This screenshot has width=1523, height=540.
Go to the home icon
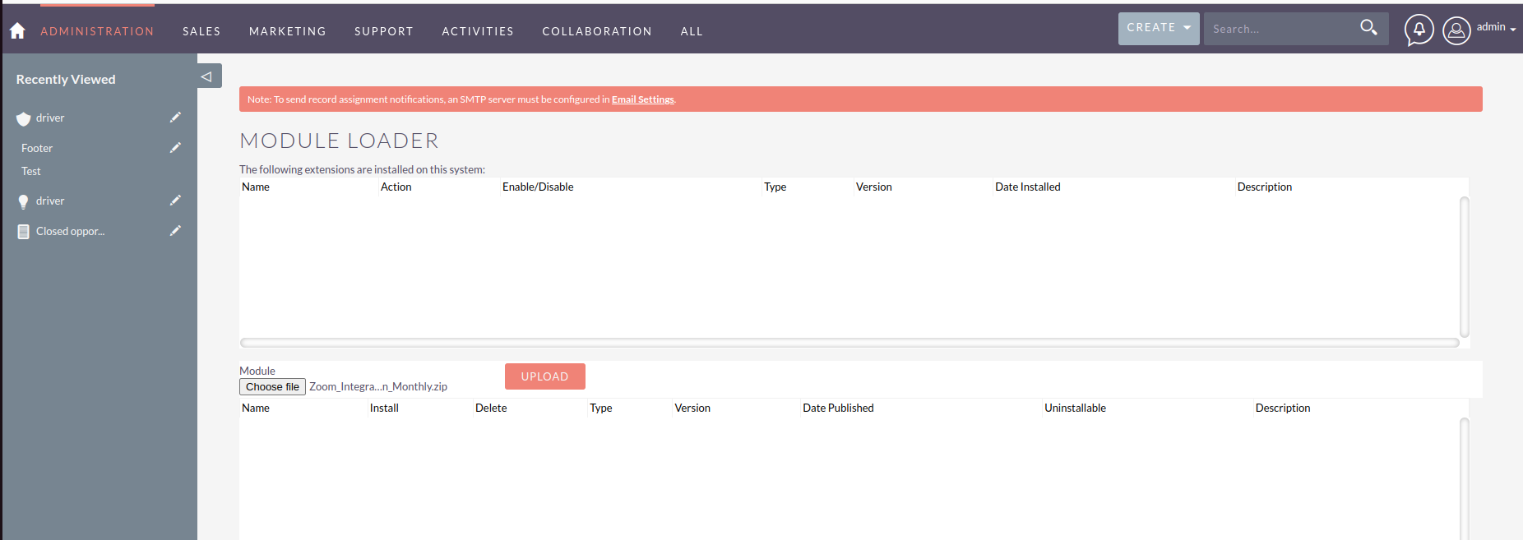point(17,30)
